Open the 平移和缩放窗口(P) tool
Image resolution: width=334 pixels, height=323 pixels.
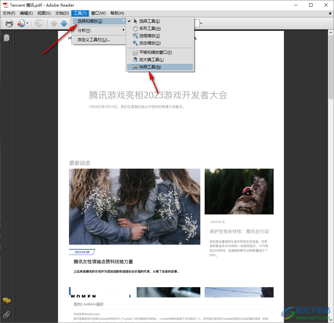[160, 52]
